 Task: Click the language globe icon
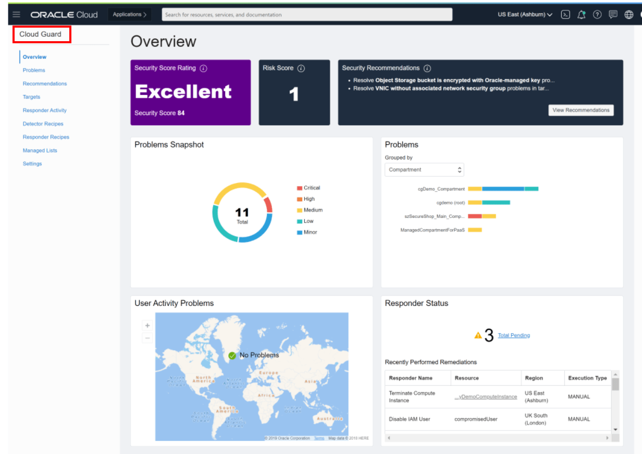tap(629, 15)
